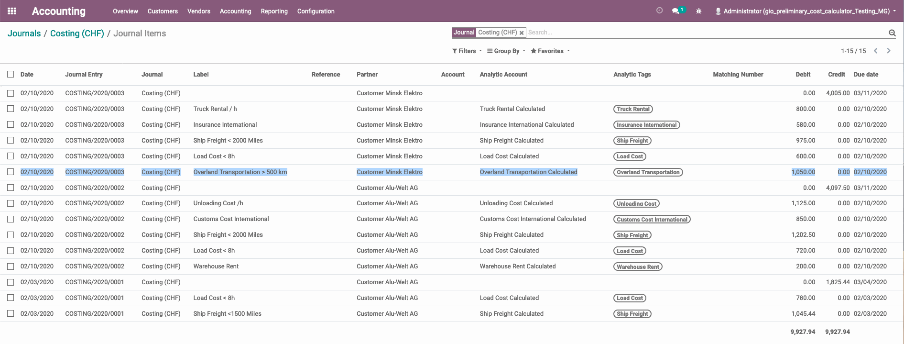
Task: Expand the Filters dropdown
Action: (467, 51)
